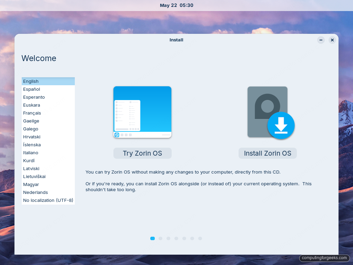Select English in the language list
Image resolution: width=353 pixels, height=265 pixels.
pos(48,81)
